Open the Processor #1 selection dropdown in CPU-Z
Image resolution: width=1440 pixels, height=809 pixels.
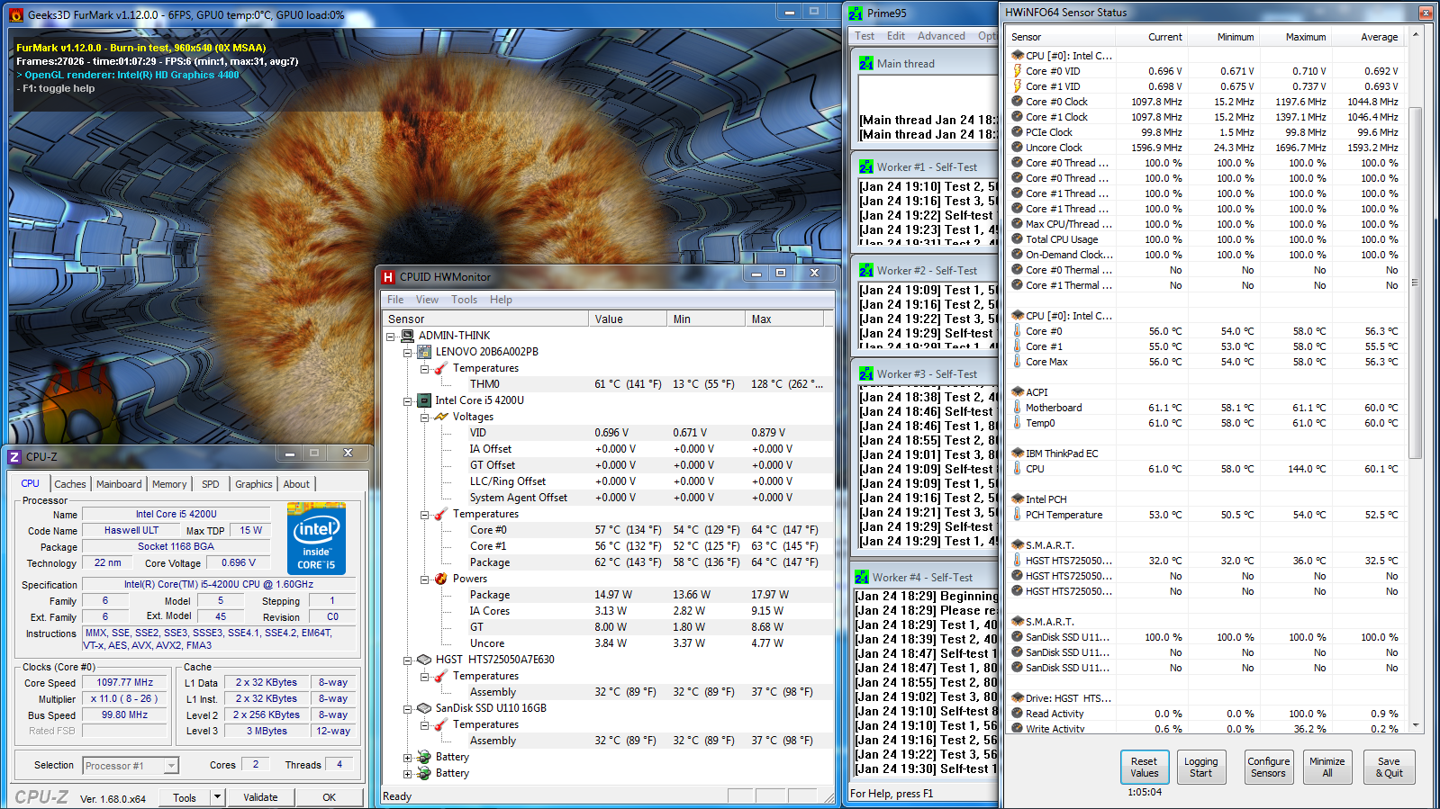[x=171, y=766]
